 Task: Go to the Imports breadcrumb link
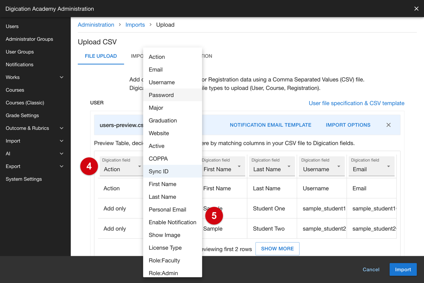click(x=135, y=25)
